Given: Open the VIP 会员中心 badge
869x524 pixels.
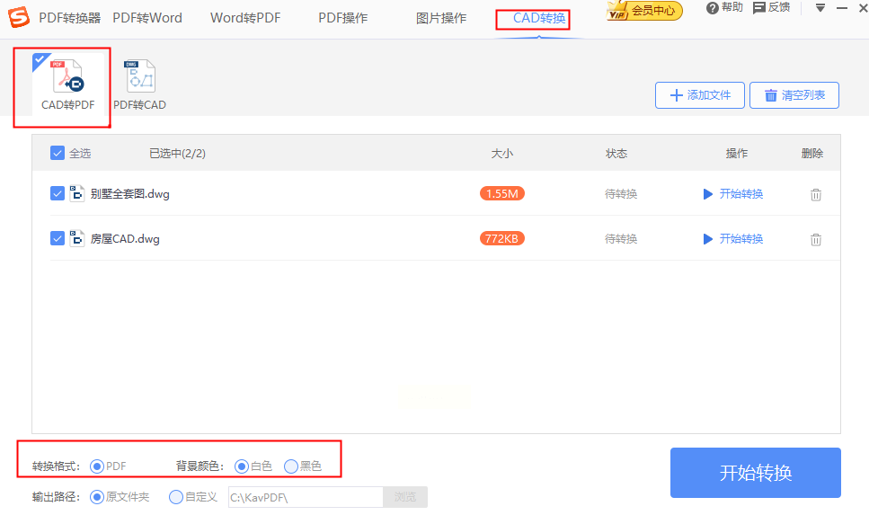Looking at the screenshot, I should tap(644, 10).
